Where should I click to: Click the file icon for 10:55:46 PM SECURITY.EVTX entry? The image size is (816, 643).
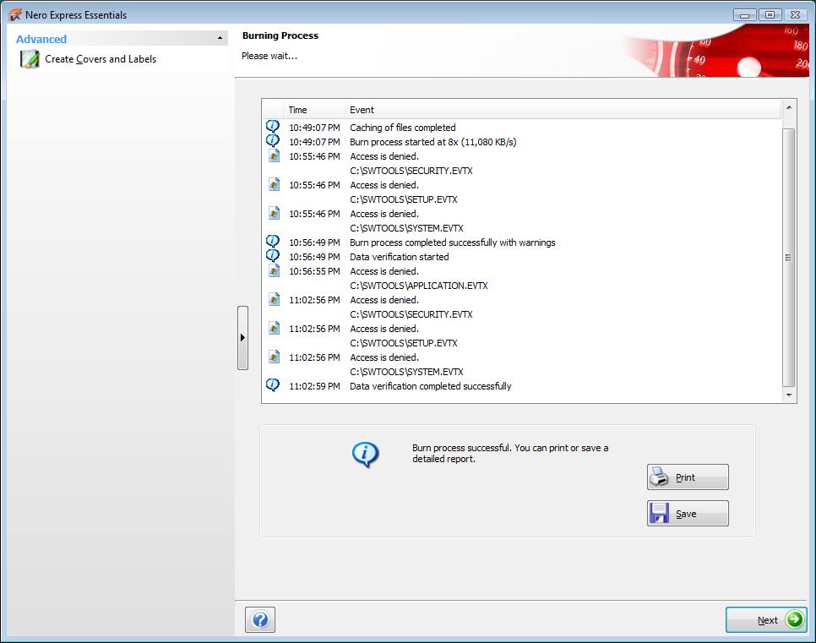[x=274, y=155]
